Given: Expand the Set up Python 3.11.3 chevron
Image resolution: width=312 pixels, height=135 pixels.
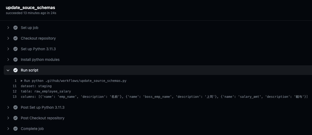Looking at the screenshot, I should pos(8,49).
